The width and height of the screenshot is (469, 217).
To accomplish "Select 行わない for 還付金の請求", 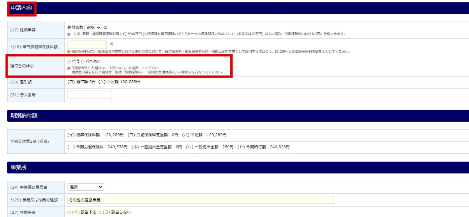I will point(83,61).
